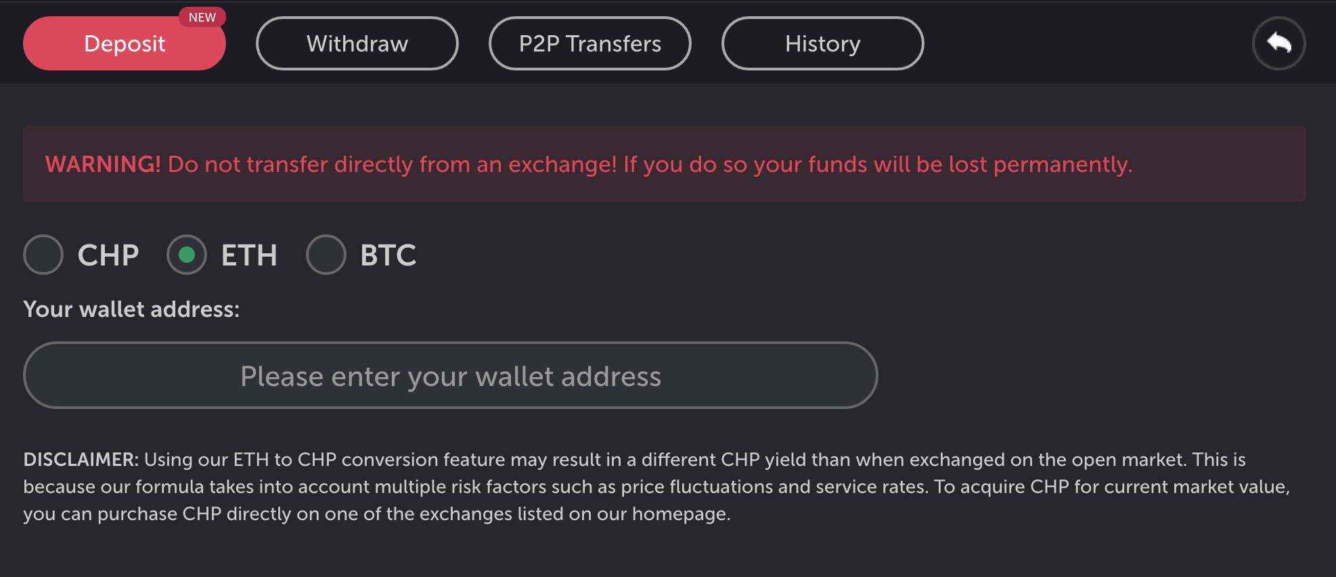Click the green-dotted ETH radio circle
Image resolution: width=1336 pixels, height=577 pixels.
(x=187, y=255)
